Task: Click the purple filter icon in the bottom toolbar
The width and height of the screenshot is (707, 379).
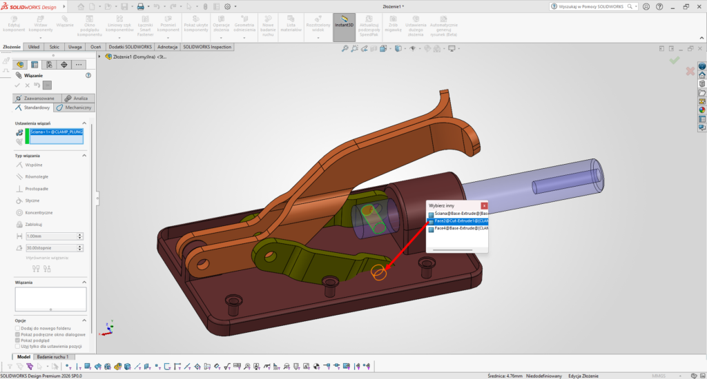Action: (x=30, y=367)
